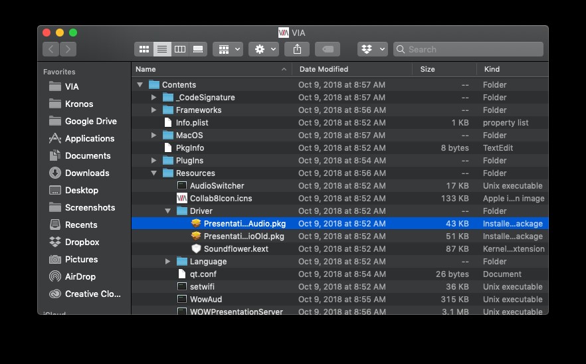Select the setwifi executable
Viewport: 586px width, 364px height.
click(x=340, y=287)
